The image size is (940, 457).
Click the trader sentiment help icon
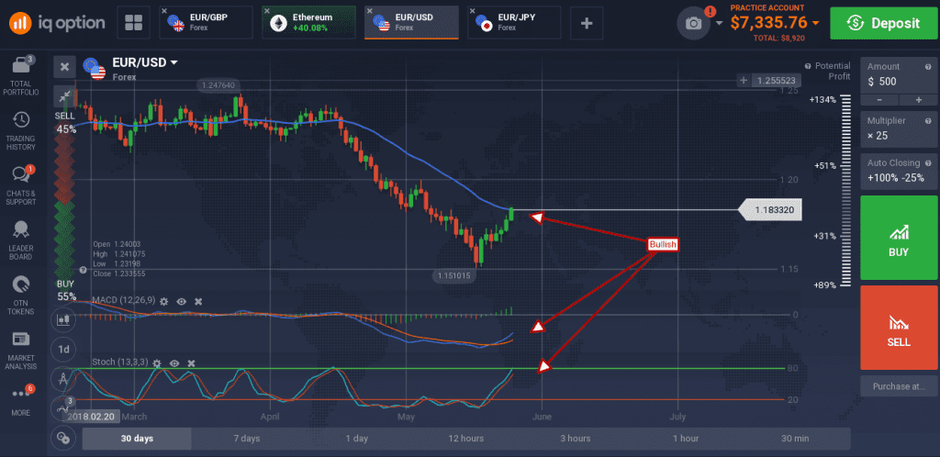(x=84, y=270)
